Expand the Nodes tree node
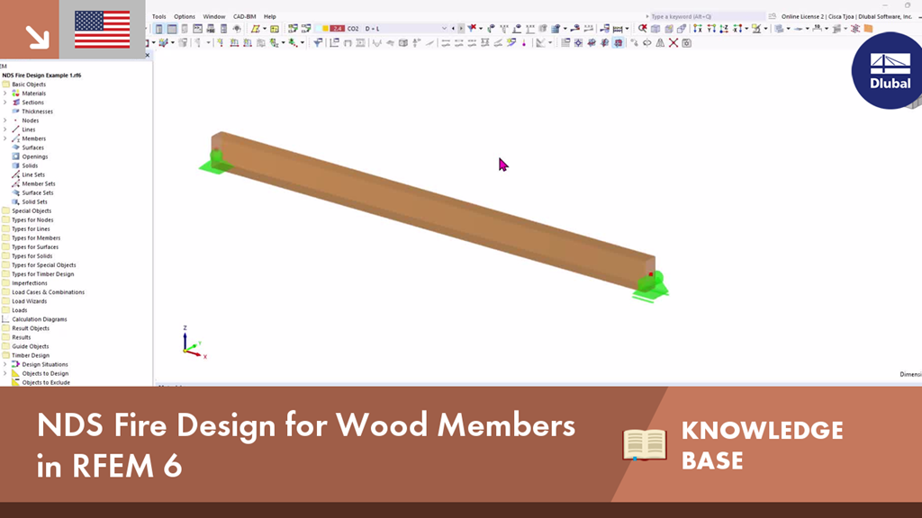Screen dimensions: 922x518 click(x=5, y=121)
